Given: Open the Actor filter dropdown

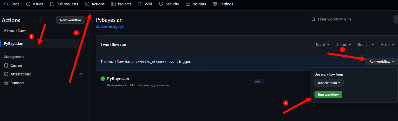Looking at the screenshot, I should tap(387, 45).
